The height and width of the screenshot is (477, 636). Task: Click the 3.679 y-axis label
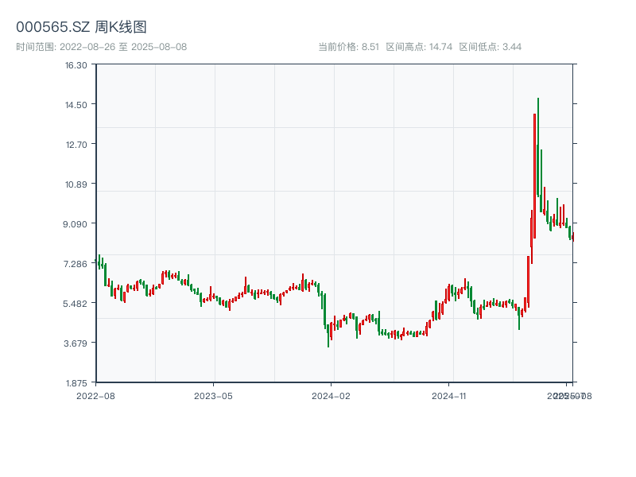[76, 343]
